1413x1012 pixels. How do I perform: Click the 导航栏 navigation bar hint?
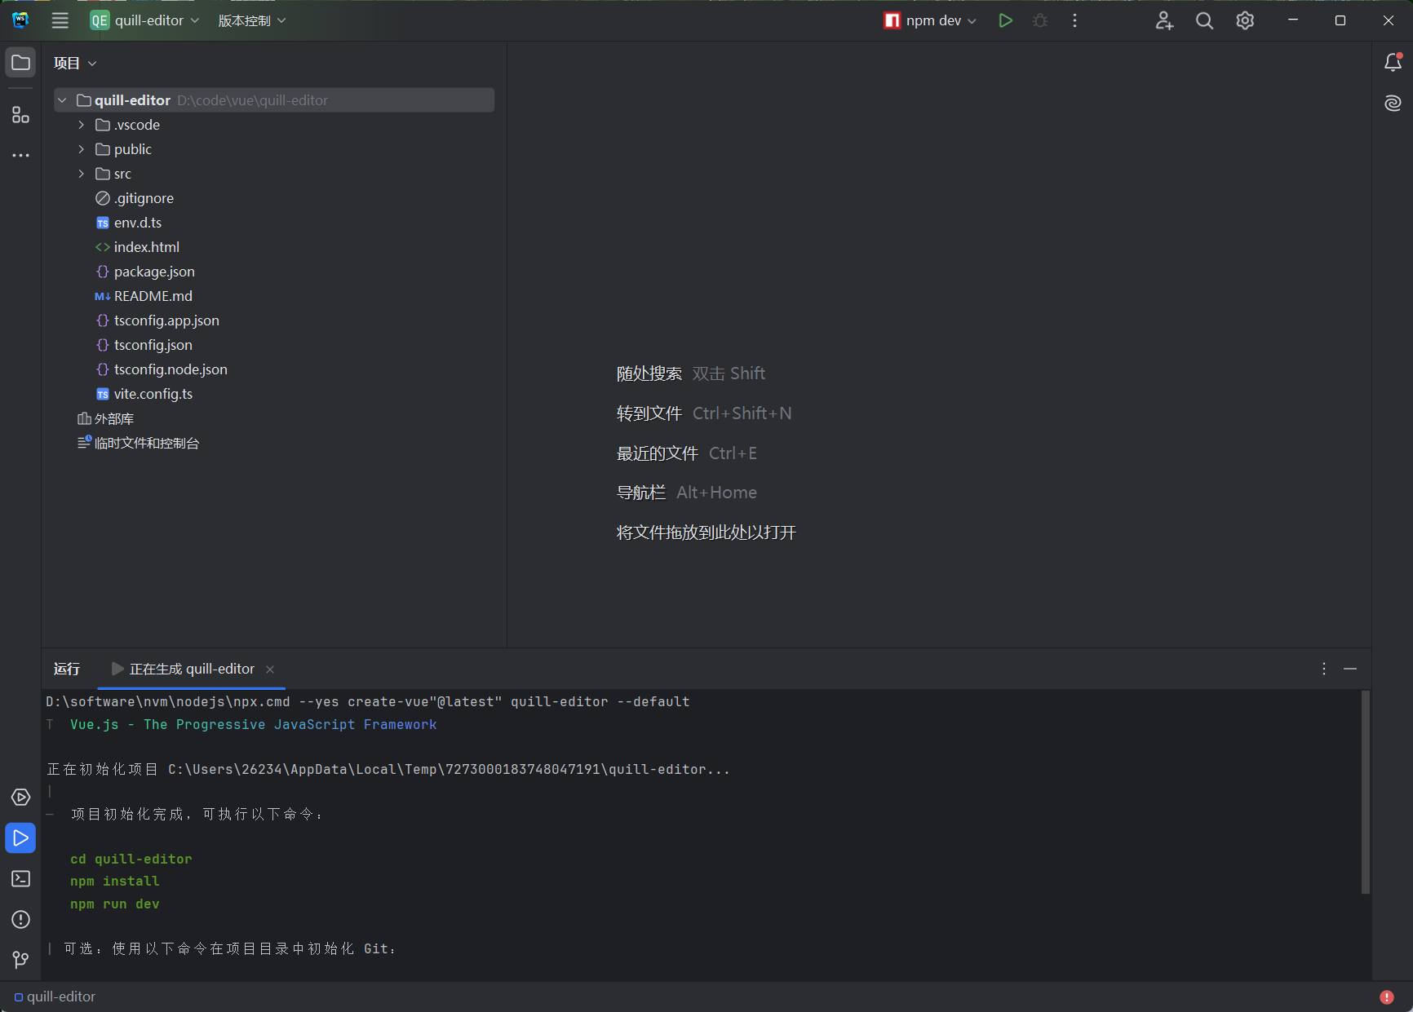(641, 493)
